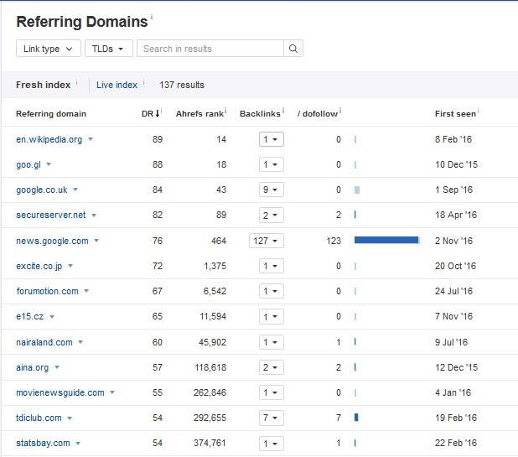Expand backlinks dropdown for google.co.uk

point(271,190)
